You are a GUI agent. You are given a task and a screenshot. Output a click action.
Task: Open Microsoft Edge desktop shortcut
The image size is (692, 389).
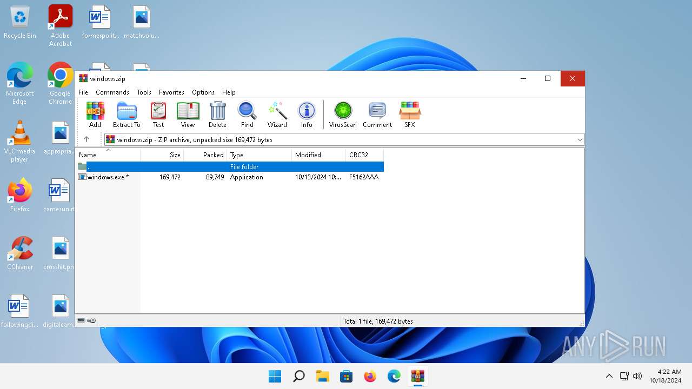pos(20,84)
